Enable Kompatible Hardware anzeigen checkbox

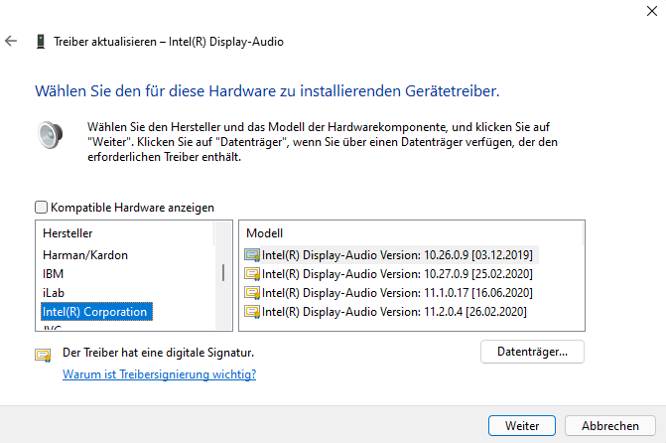tap(42, 208)
